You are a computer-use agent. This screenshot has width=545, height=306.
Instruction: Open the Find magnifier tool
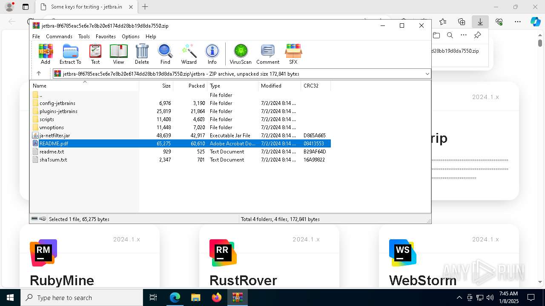coord(165,54)
